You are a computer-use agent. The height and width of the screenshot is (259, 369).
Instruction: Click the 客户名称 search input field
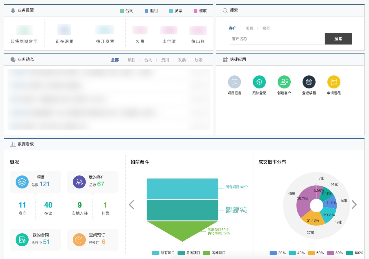(277, 39)
